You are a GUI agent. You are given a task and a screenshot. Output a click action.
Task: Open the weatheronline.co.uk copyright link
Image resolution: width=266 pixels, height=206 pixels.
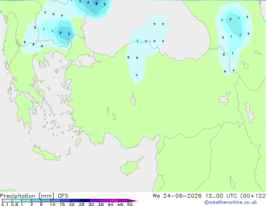point(231,202)
